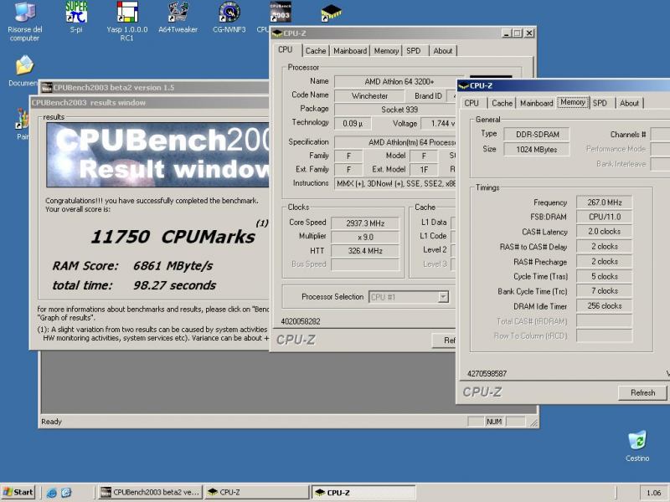The image size is (670, 502).
Task: Click the Core Speed value 2937.3 MHz
Action: 365,223
